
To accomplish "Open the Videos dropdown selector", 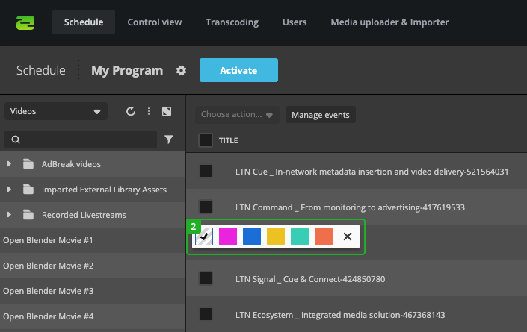I will [x=56, y=111].
